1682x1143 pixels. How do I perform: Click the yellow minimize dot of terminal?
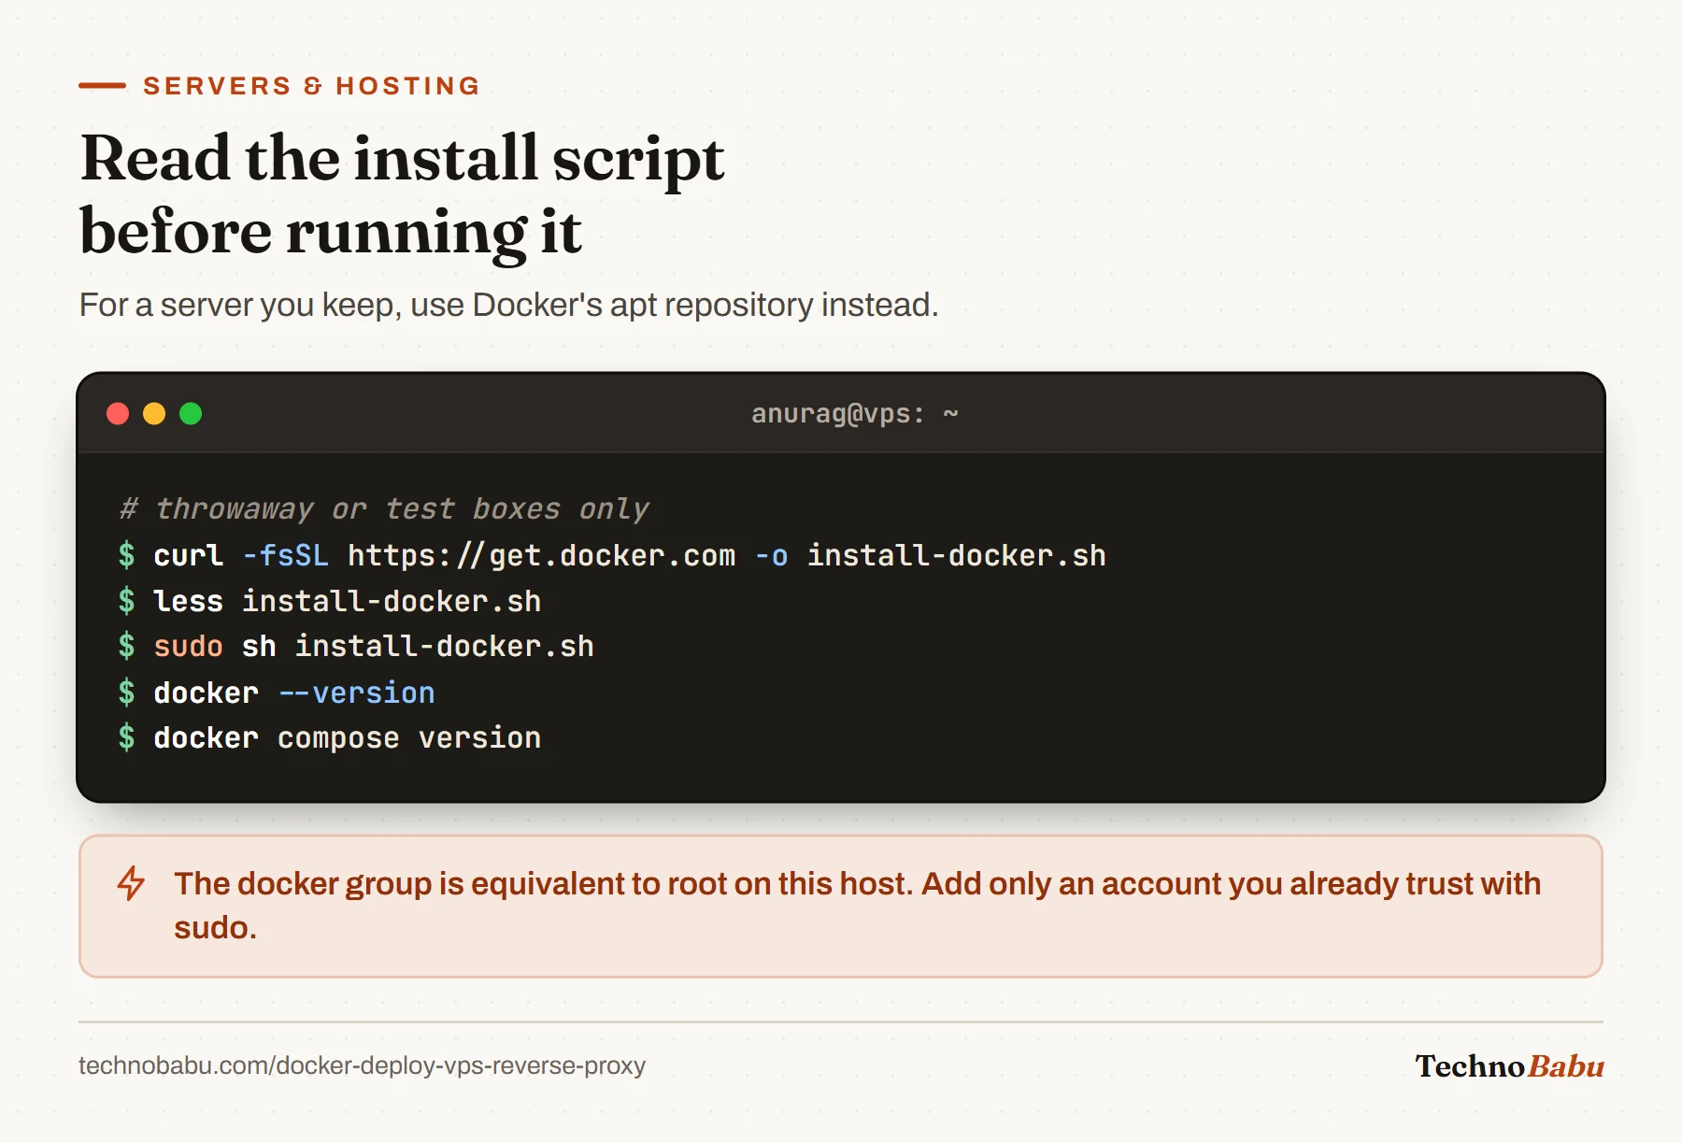click(x=154, y=414)
